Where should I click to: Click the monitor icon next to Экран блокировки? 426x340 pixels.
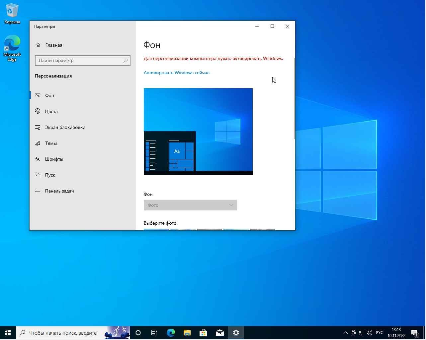(x=38, y=127)
